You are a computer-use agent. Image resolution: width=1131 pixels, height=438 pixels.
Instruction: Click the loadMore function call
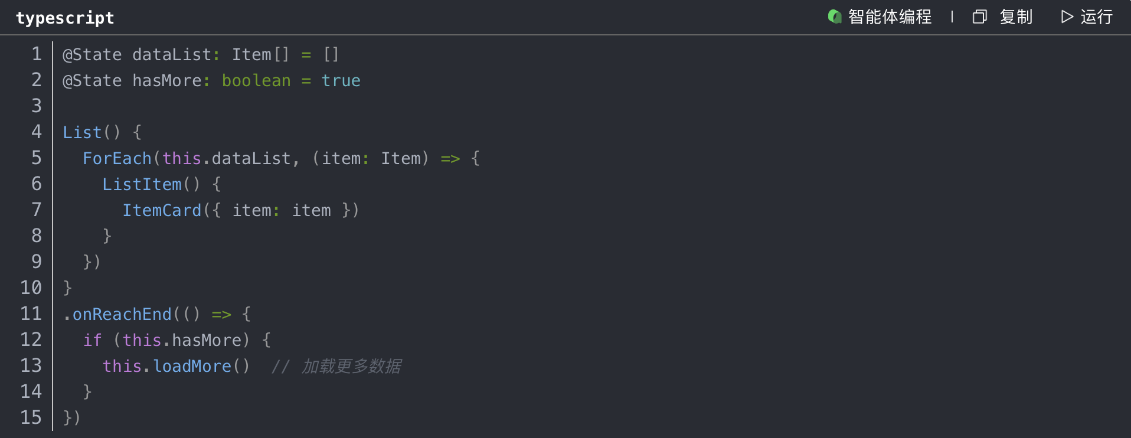click(192, 366)
